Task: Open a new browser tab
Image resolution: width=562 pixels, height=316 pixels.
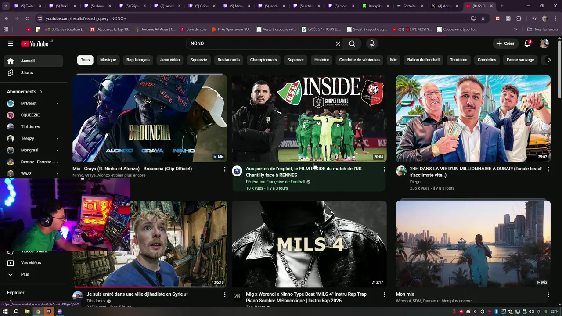Action: click(x=502, y=6)
